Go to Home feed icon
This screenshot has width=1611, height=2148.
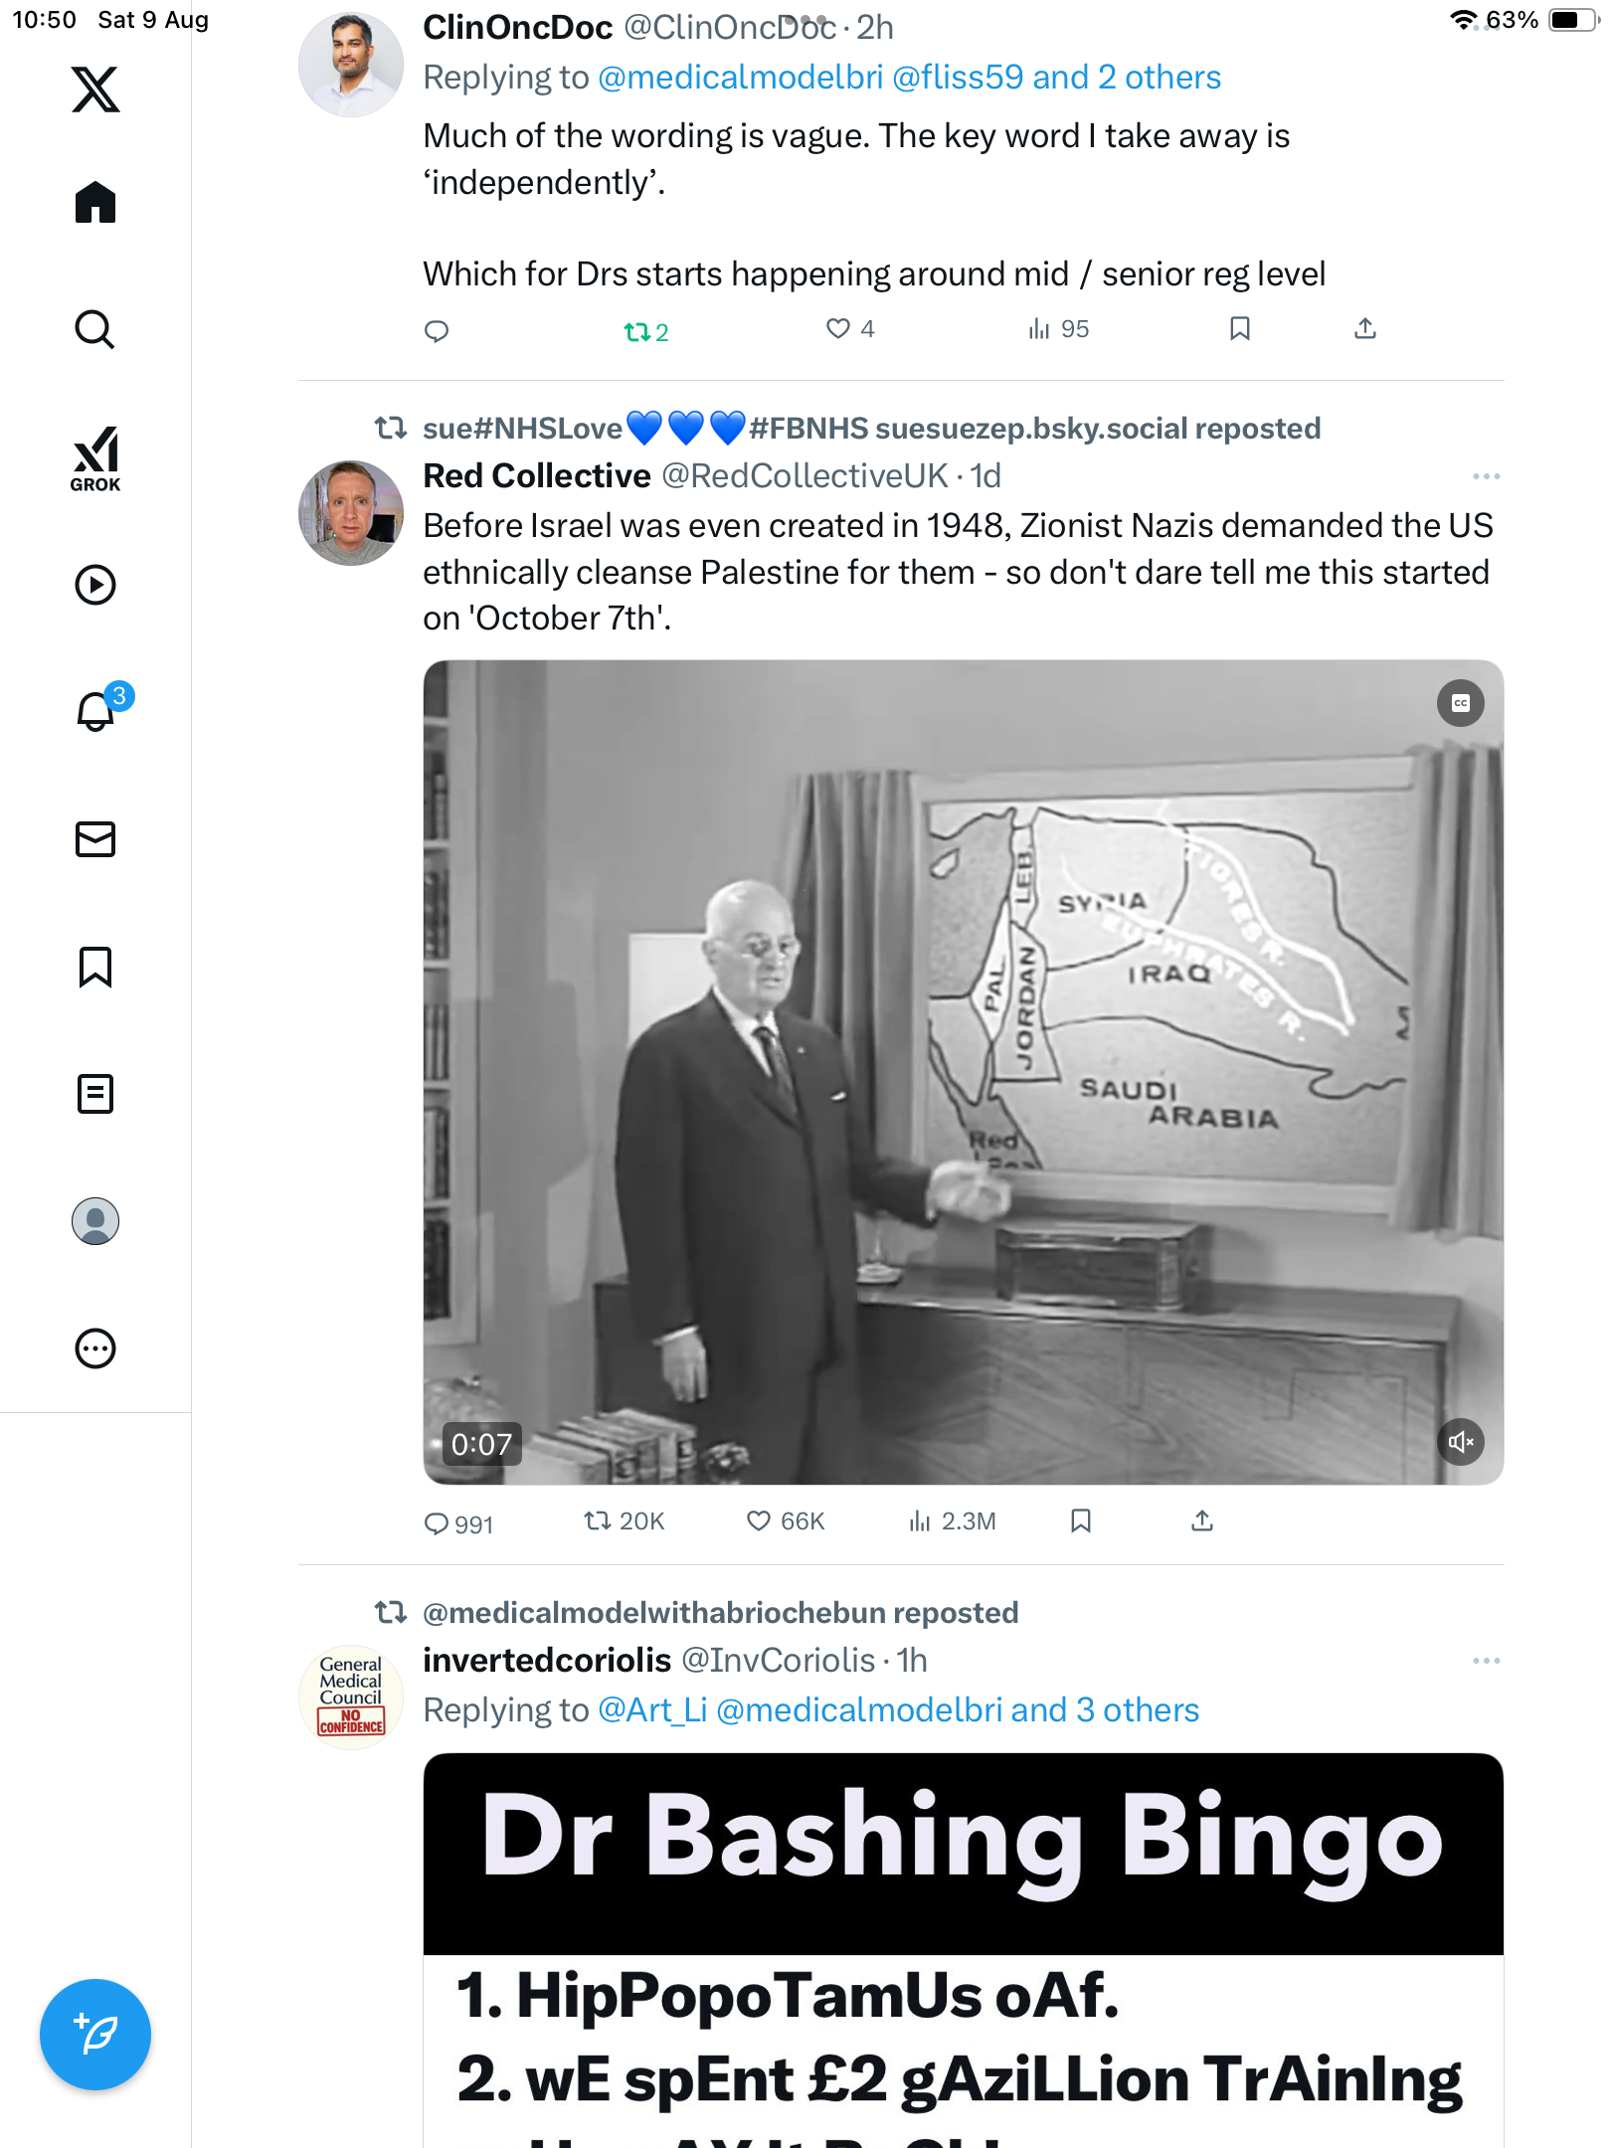coord(95,202)
